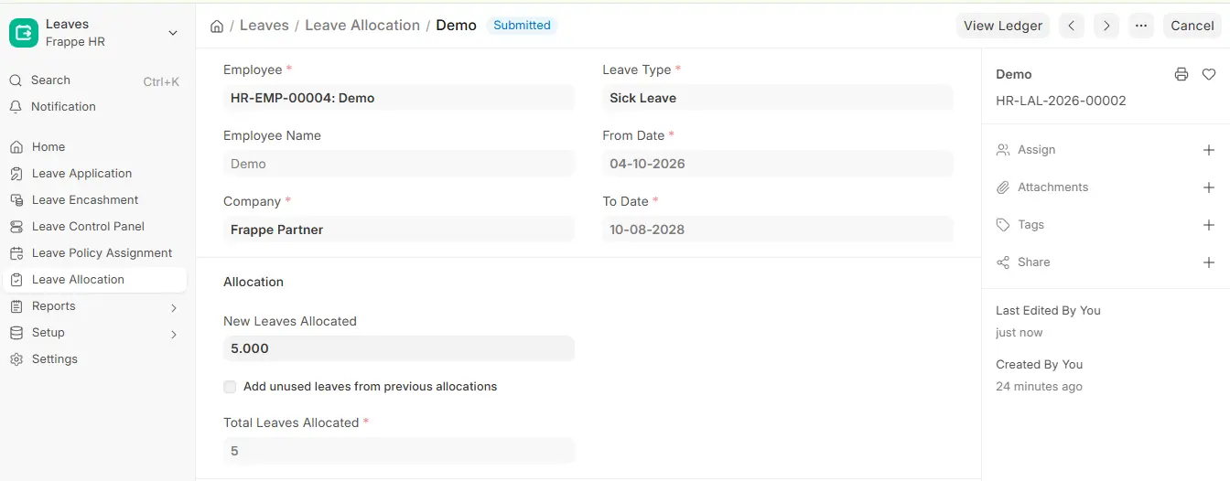Viewport: 1230px width, 481px height.
Task: Click the Employee Name field
Action: coord(399,164)
